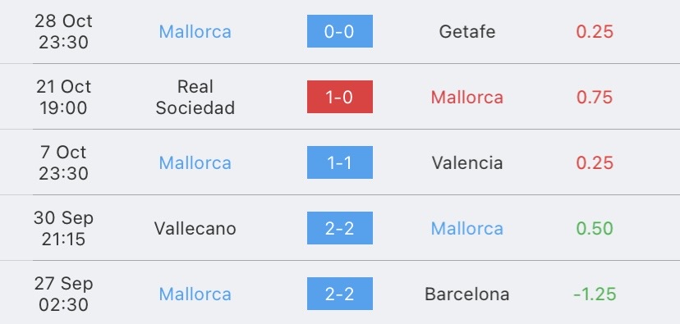Select Real Sociedad team name

[195, 97]
